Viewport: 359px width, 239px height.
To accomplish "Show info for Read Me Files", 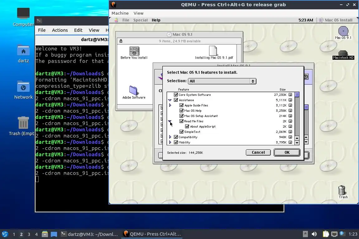I will (x=290, y=121).
